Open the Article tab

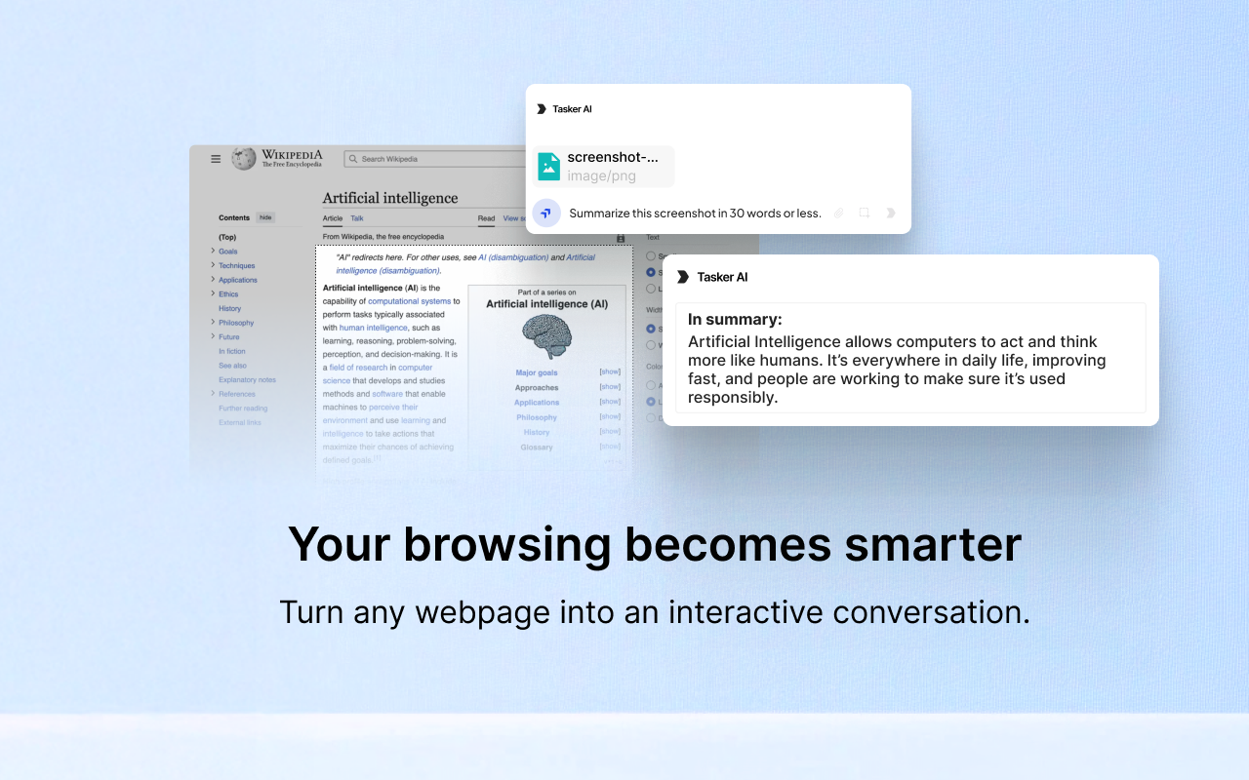(x=333, y=218)
